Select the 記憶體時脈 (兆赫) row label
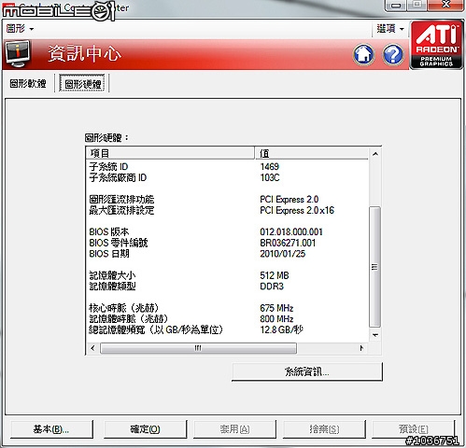466x448 pixels. tap(128, 319)
